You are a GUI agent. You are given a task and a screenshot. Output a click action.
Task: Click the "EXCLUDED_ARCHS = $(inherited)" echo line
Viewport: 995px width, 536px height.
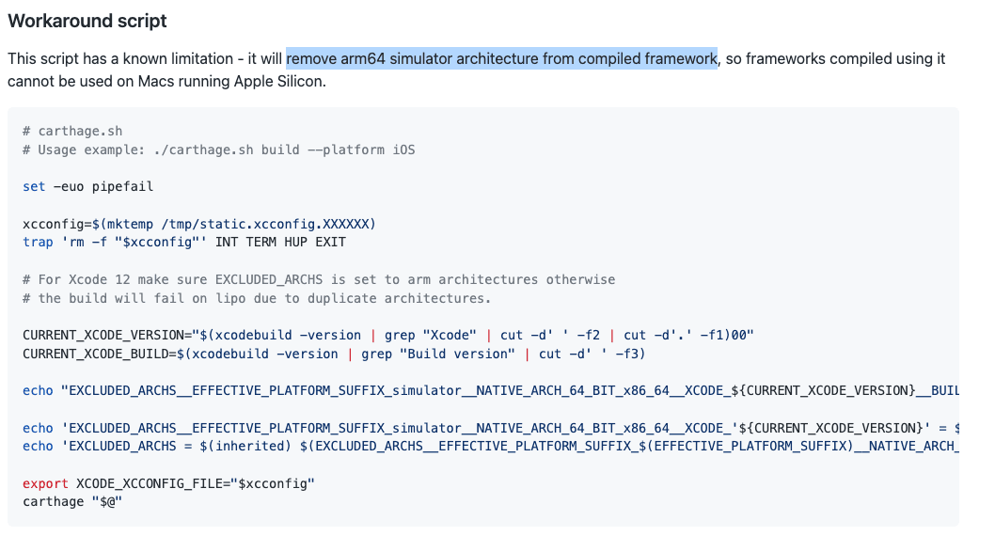[x=489, y=446]
